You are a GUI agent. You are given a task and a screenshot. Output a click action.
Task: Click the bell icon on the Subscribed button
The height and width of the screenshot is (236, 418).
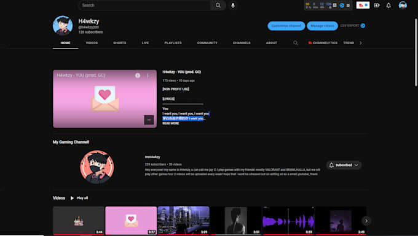(x=331, y=165)
